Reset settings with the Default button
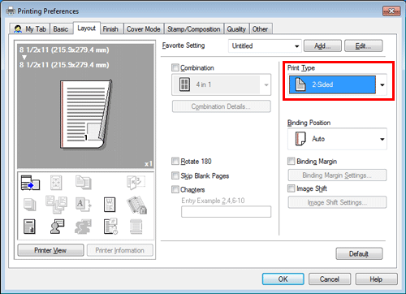Viewport: 406px width, 294px height. coord(359,254)
